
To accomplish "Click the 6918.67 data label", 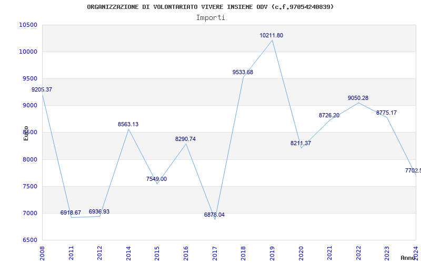I will [71, 213].
